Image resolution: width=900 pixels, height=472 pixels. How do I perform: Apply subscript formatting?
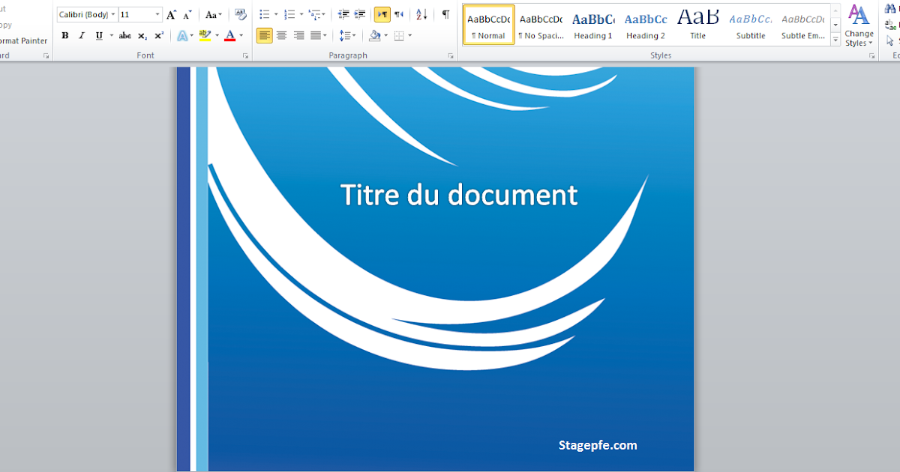click(142, 35)
